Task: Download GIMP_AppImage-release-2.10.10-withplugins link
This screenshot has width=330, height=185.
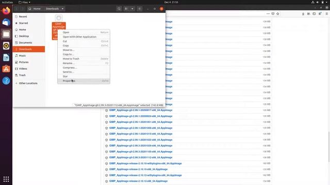Action: tap(145, 163)
